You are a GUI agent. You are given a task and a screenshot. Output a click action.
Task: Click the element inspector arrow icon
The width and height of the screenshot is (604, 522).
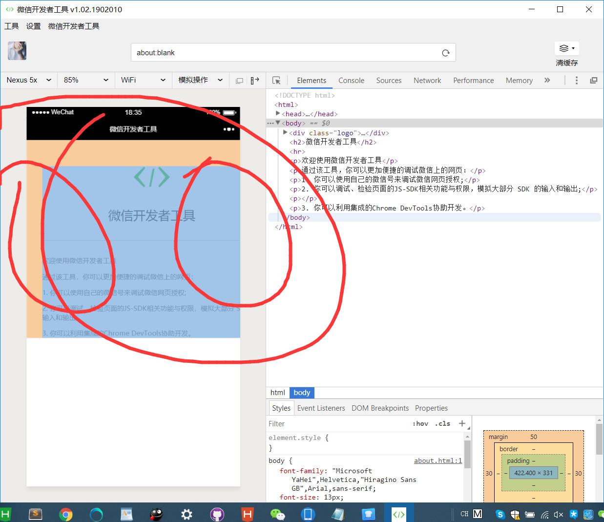[276, 81]
